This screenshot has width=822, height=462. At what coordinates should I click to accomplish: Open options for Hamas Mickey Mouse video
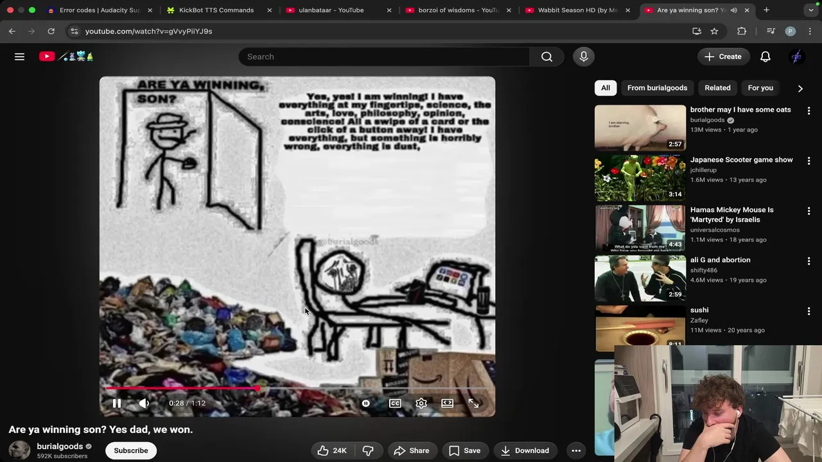click(809, 210)
